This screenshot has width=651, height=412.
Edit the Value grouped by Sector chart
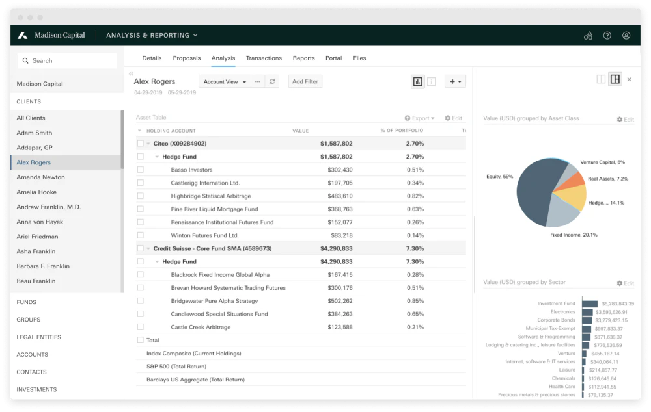(x=624, y=283)
